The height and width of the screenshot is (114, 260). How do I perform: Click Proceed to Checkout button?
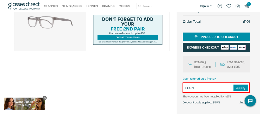[216, 37]
